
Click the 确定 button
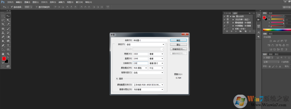coord(178,40)
